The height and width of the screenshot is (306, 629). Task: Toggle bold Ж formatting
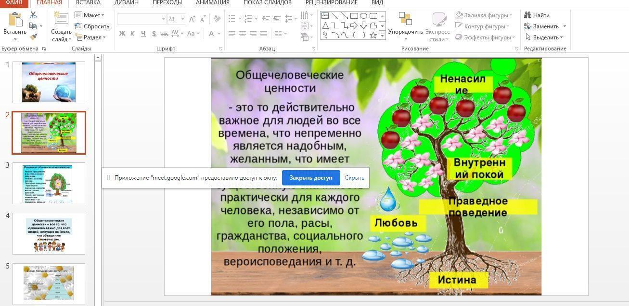pos(122,34)
